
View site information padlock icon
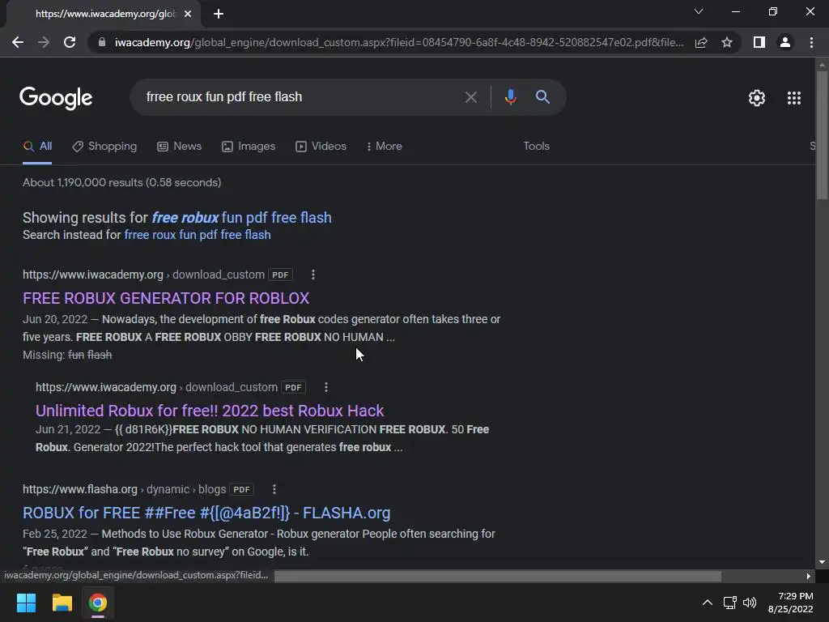[102, 42]
